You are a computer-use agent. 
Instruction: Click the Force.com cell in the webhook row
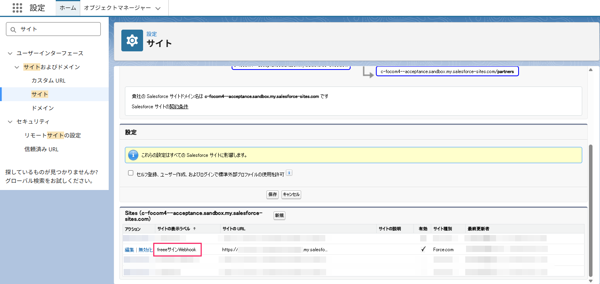coord(443,250)
